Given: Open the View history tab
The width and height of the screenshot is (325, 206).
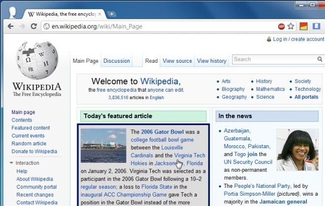Looking at the screenshot, I should tap(212, 61).
